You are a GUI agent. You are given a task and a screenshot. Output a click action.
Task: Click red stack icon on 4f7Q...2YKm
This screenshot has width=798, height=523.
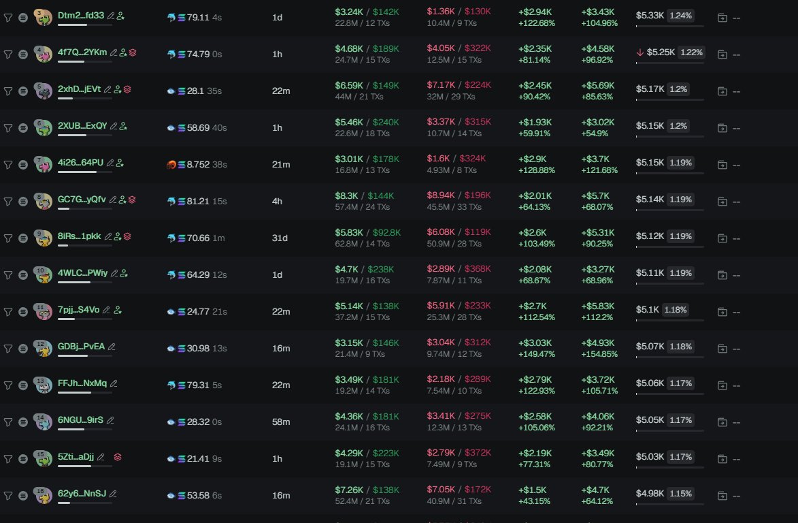click(133, 52)
